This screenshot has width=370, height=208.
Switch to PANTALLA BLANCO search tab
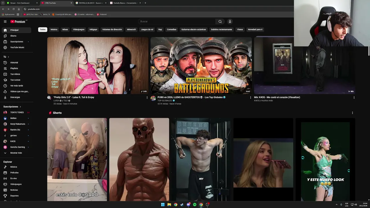(91, 3)
